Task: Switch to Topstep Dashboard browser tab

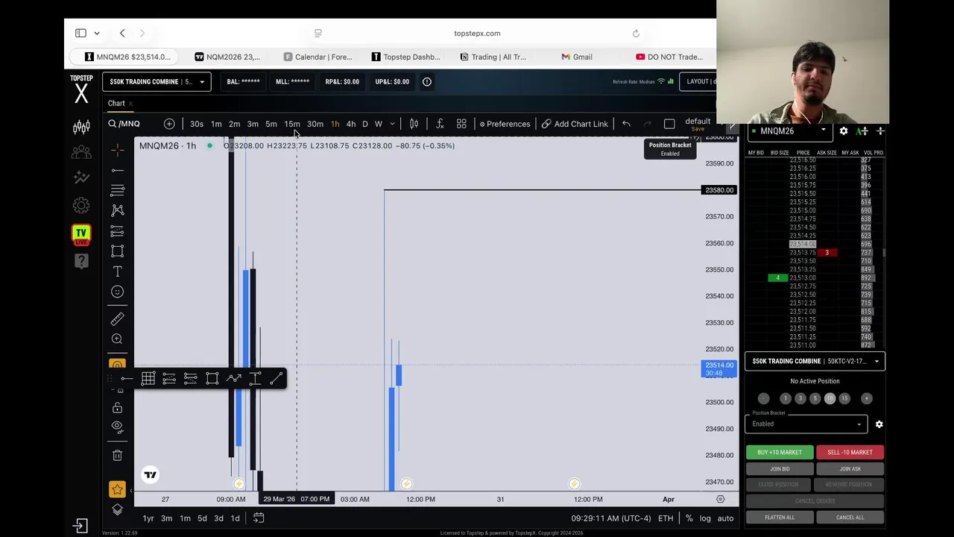Action: 406,57
